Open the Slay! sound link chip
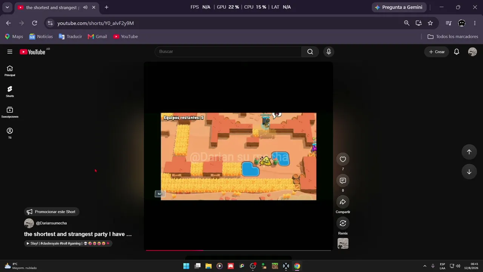Viewport: 483px width, 272px height. pos(68,244)
